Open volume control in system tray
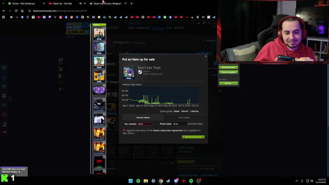 click(312, 181)
